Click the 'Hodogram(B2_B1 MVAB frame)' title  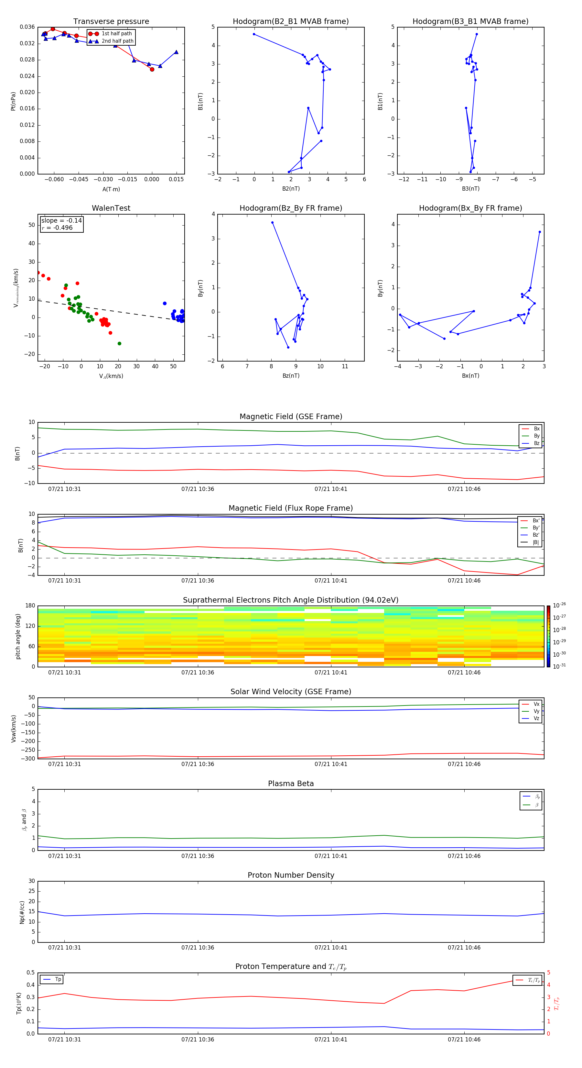click(x=290, y=22)
